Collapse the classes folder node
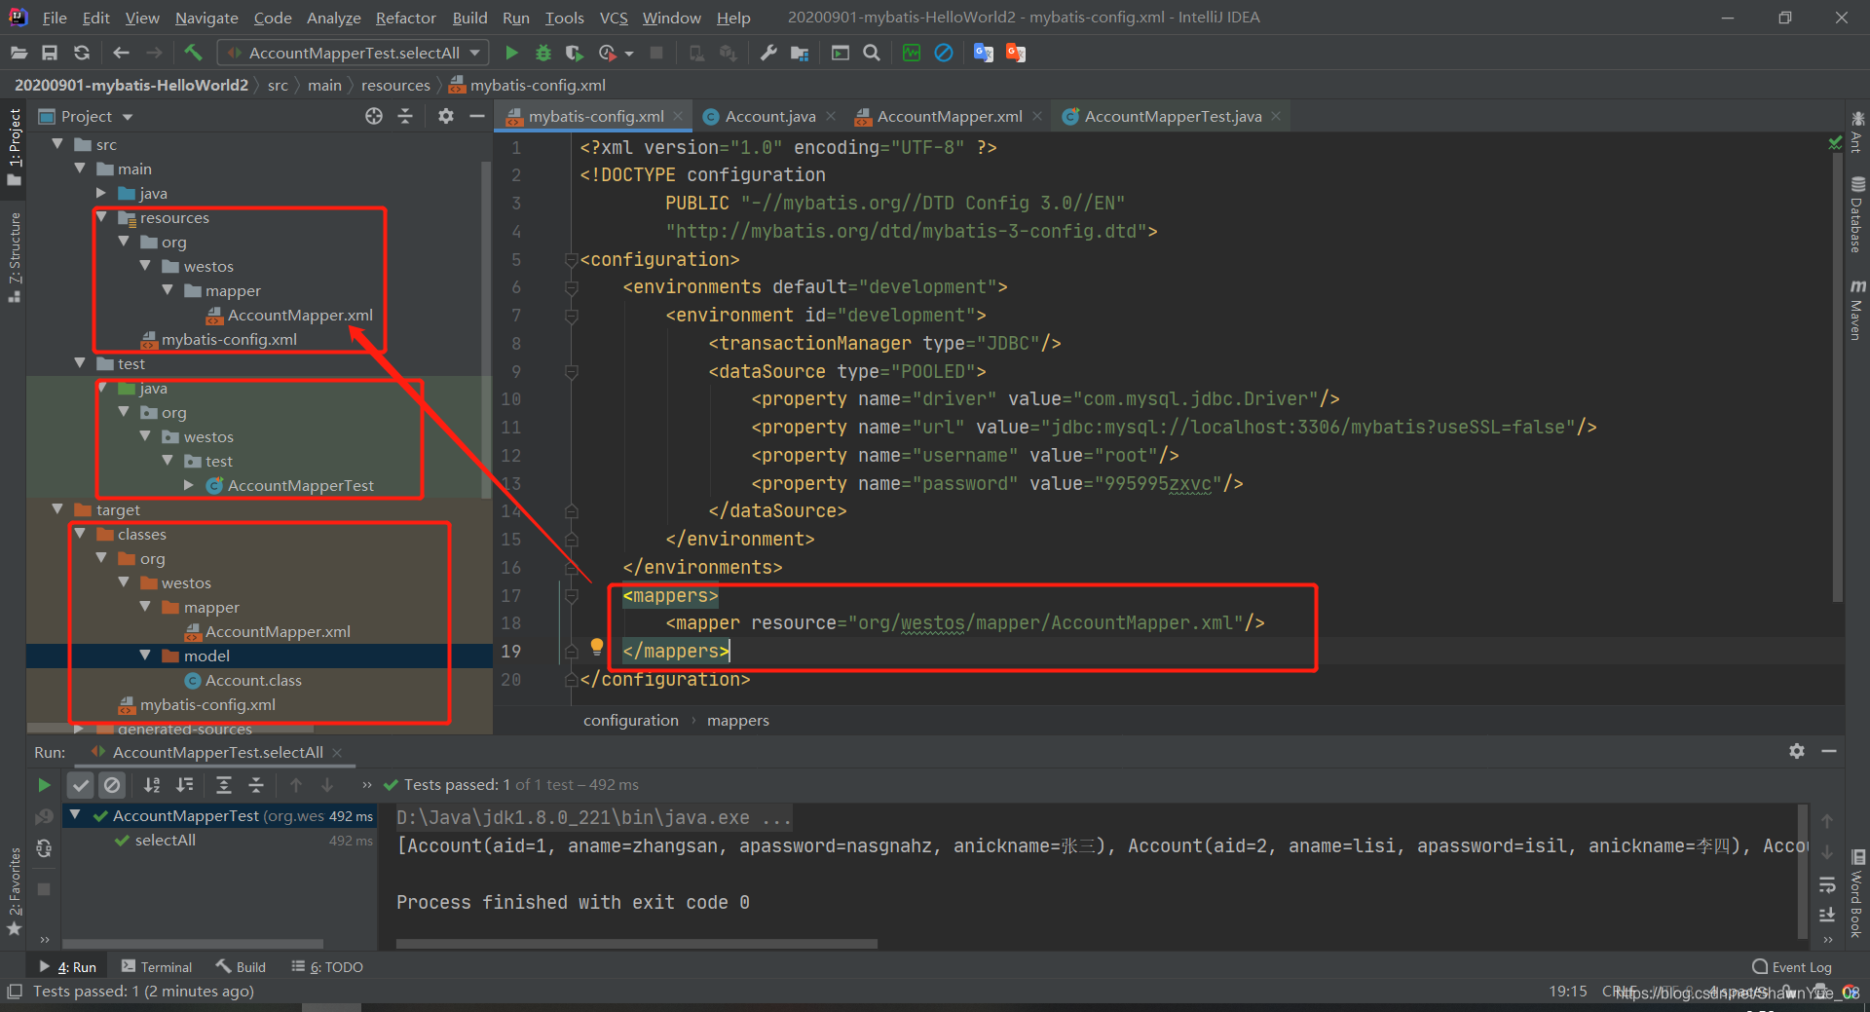The image size is (1870, 1012). pos(80,534)
